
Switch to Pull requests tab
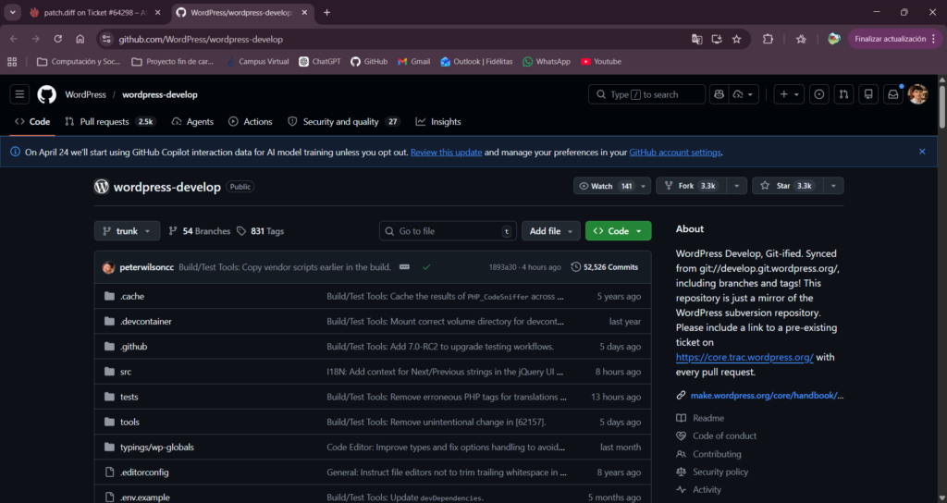click(111, 121)
